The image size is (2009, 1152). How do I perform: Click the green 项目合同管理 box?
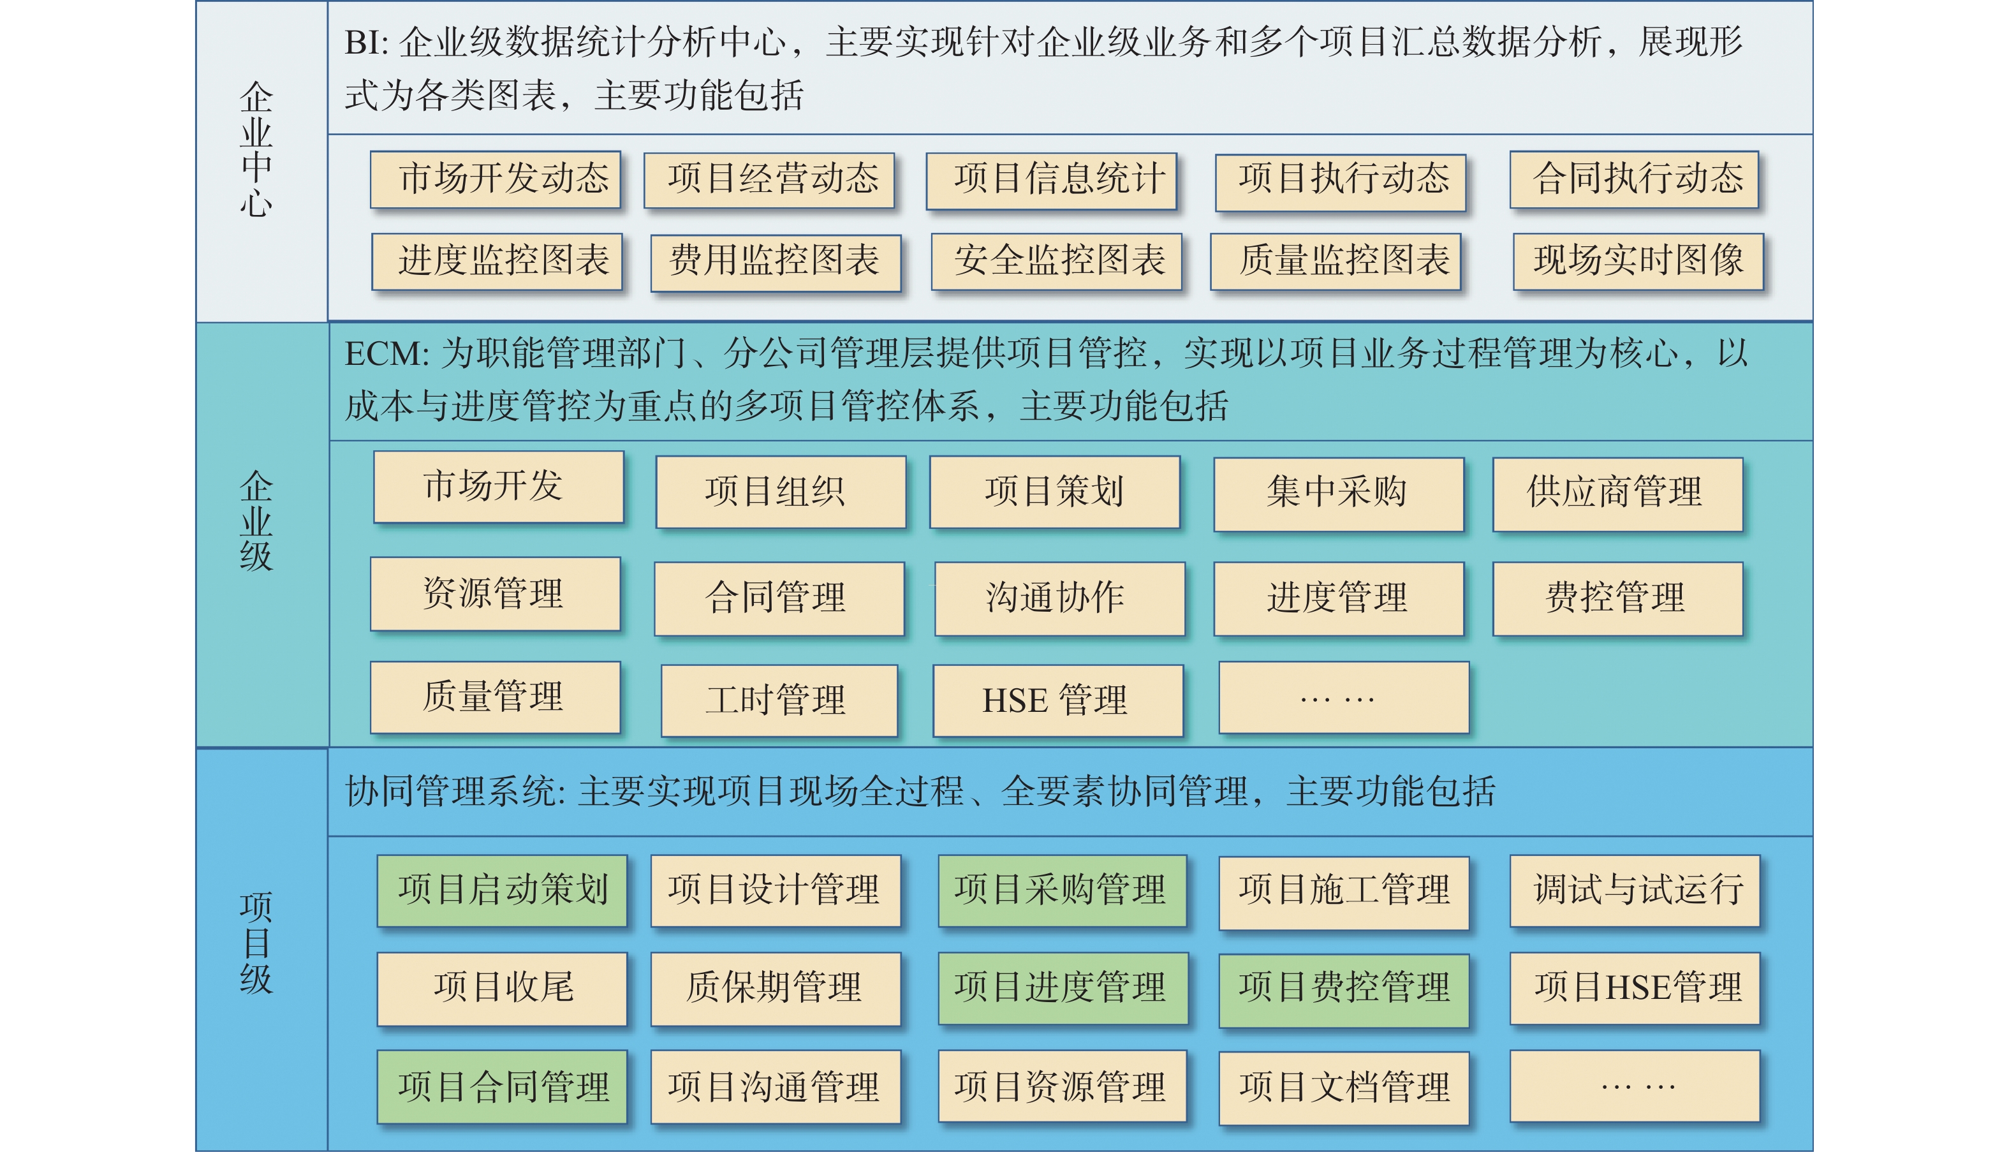[503, 1087]
